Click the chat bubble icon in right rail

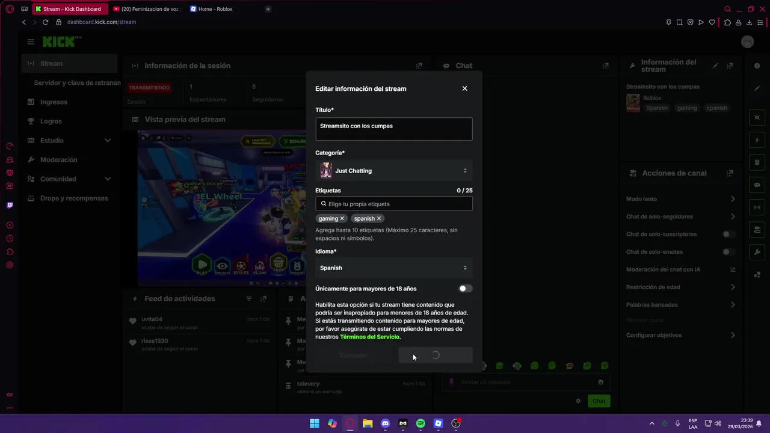click(757, 185)
